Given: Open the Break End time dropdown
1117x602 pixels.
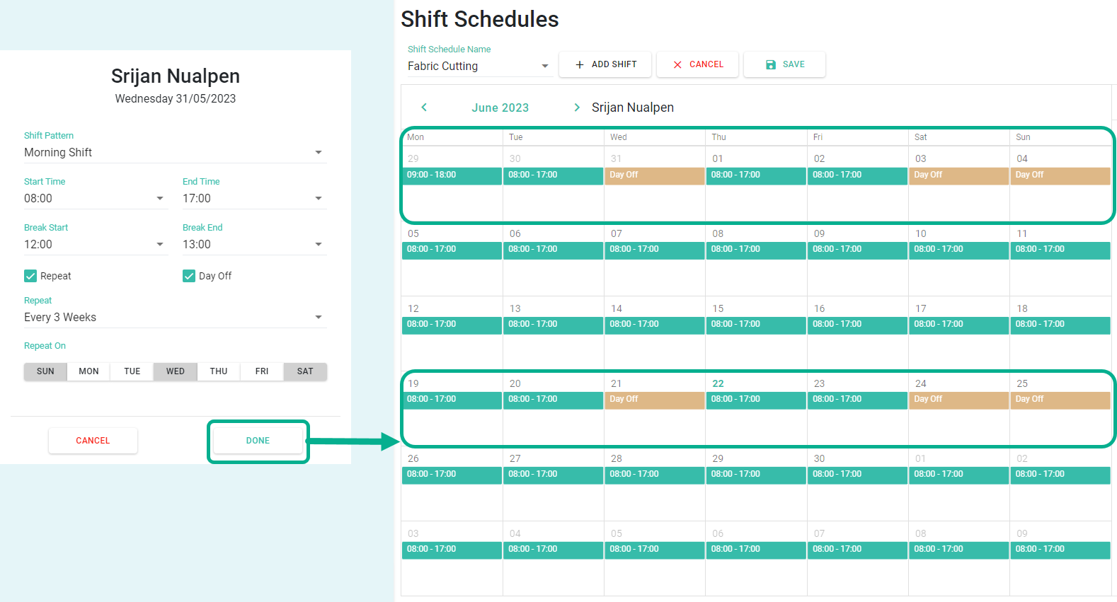Looking at the screenshot, I should click(x=255, y=244).
